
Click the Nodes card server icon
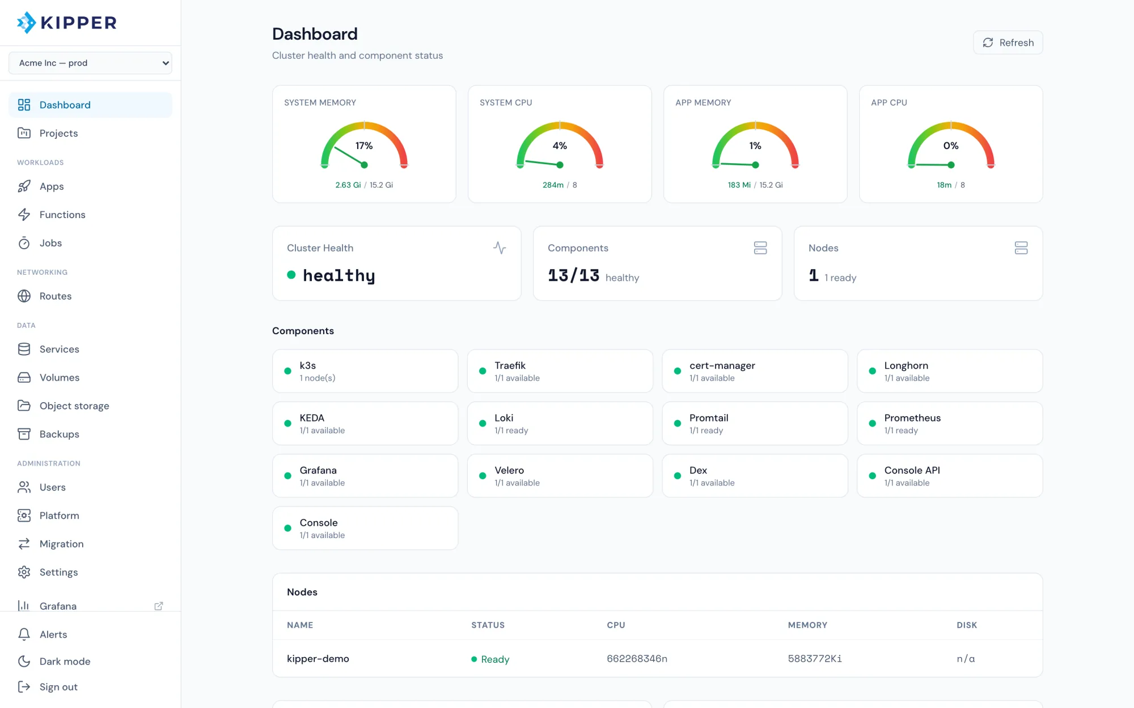point(1021,248)
